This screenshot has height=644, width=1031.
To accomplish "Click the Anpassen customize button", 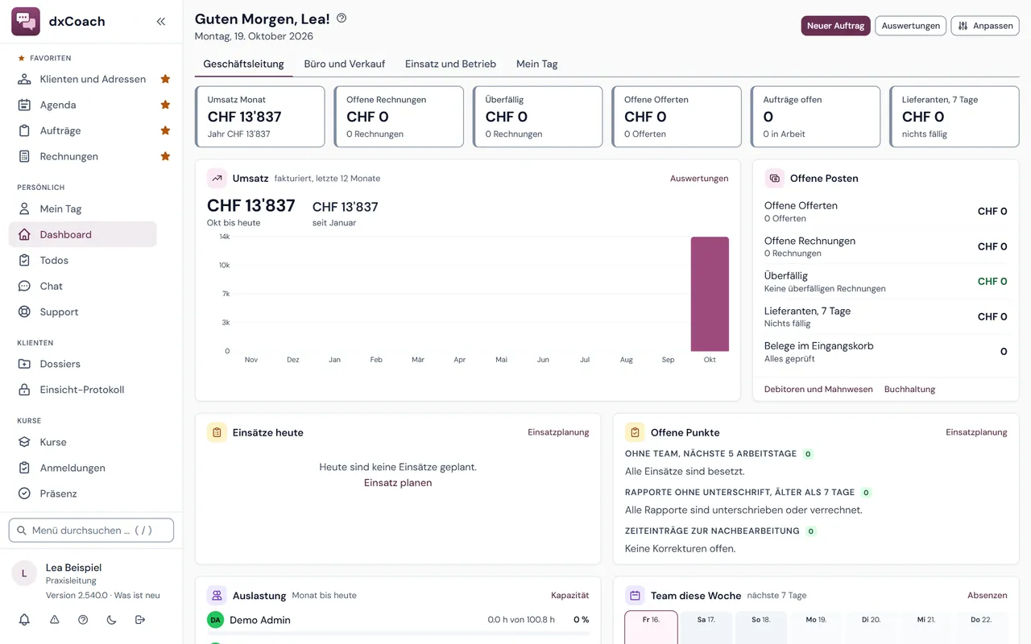I will [x=985, y=26].
